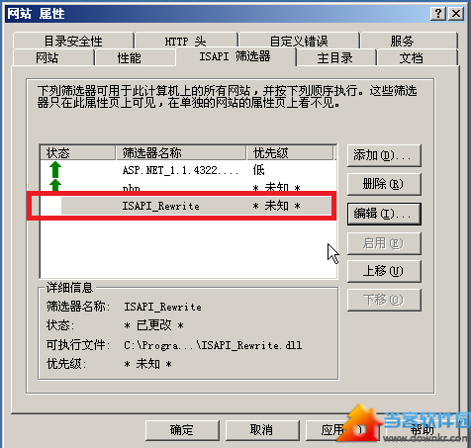Click the 筛选器名称 column header
The image size is (471, 448).
[181, 153]
